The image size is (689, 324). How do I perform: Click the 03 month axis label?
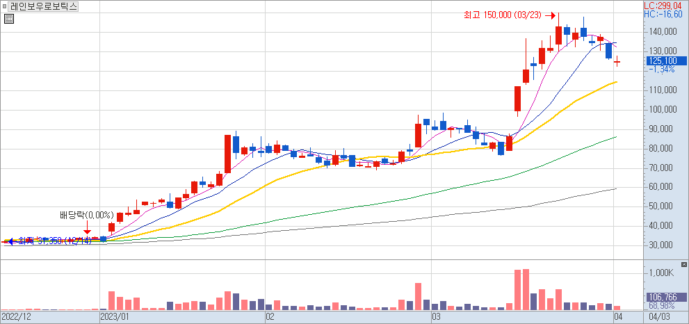click(x=436, y=316)
